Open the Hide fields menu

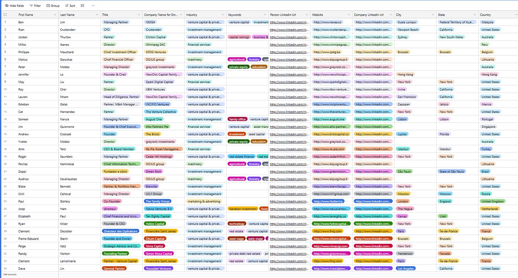(x=15, y=6)
